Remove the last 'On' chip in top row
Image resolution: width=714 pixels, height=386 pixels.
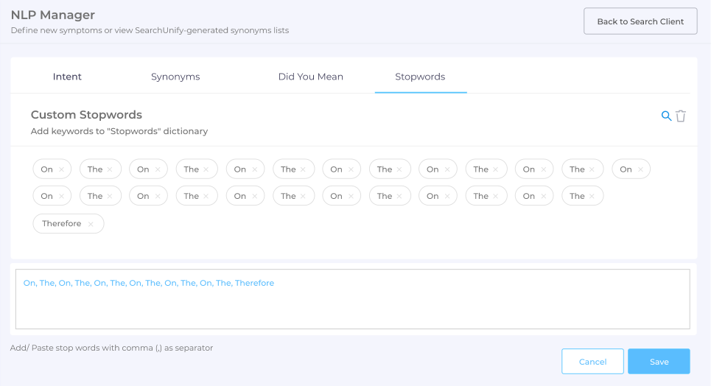[641, 169]
